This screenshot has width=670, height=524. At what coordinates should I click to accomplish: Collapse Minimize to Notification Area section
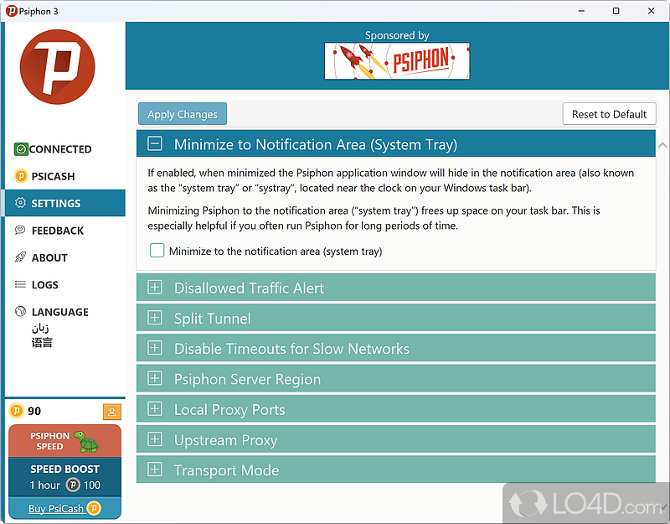click(x=395, y=144)
